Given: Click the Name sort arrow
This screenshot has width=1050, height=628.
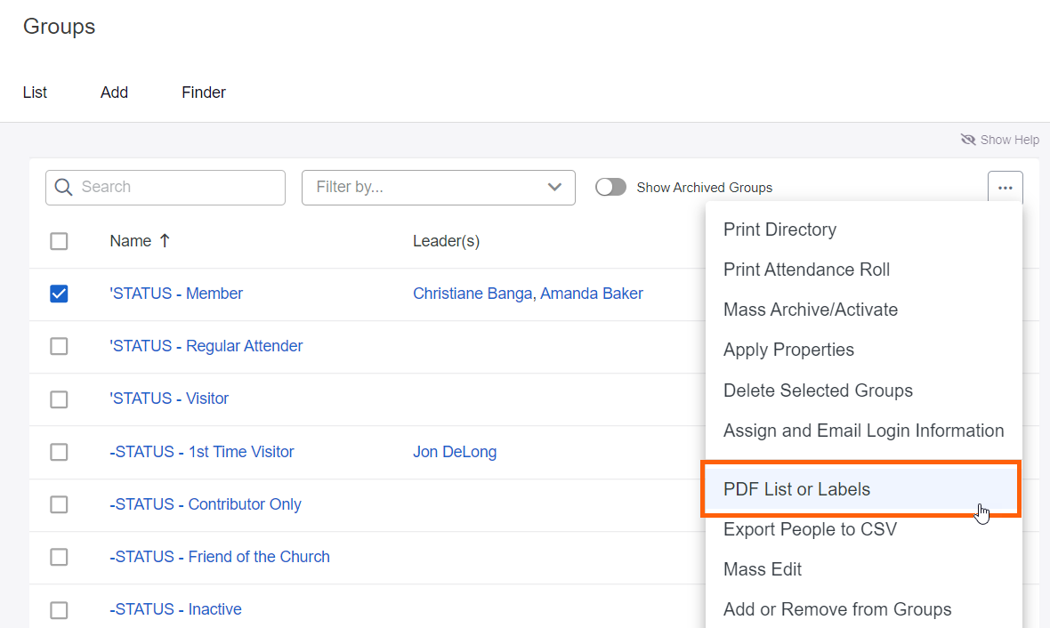Looking at the screenshot, I should point(165,241).
